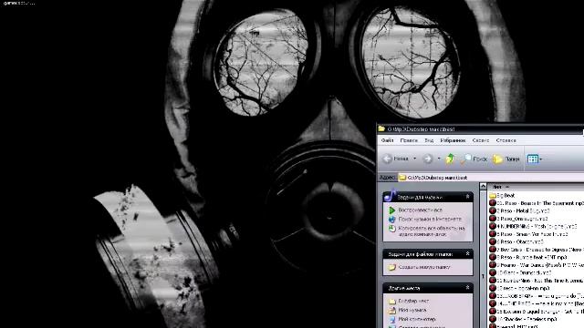This screenshot has width=584, height=328.
Task: Click the mp3 icon of Foamo - War Dance
Action: click(493, 265)
